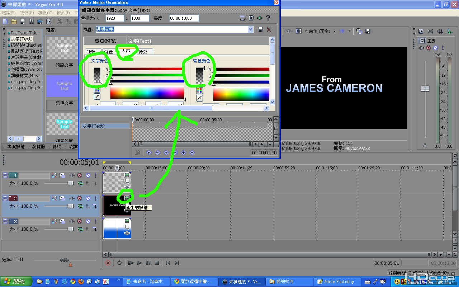The height and width of the screenshot is (287, 459).
Task: Switch to the 特效 tab
Action: click(x=143, y=52)
